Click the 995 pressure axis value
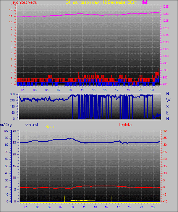178x212 pixels. click(x=165, y=63)
